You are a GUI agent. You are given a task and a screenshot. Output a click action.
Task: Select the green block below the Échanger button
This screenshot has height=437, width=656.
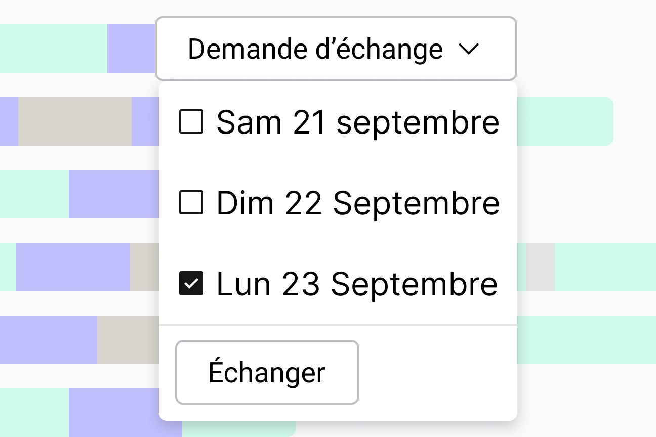pyautogui.click(x=238, y=429)
